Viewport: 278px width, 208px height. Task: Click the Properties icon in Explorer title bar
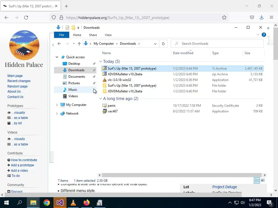click(67, 28)
